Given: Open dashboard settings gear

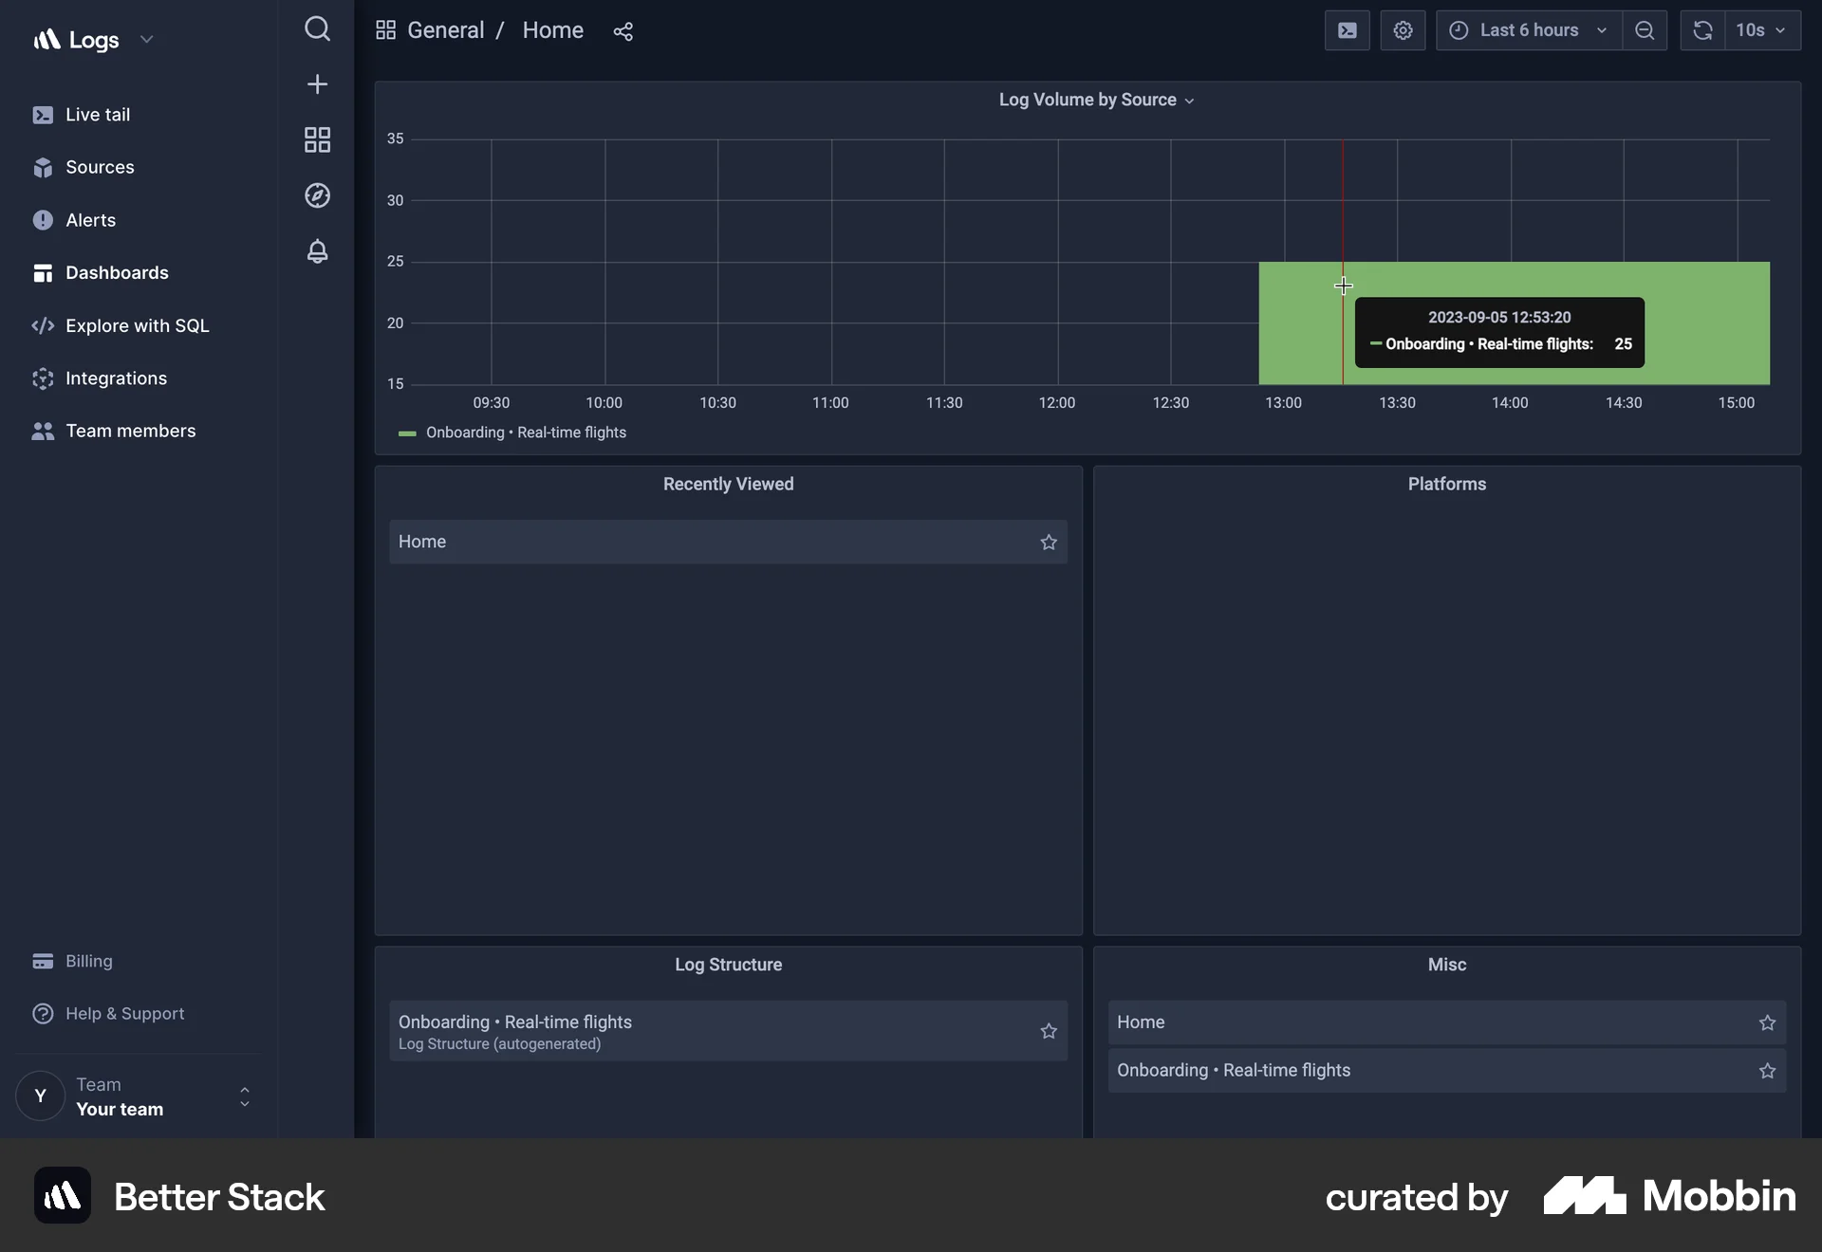Looking at the screenshot, I should [x=1403, y=30].
